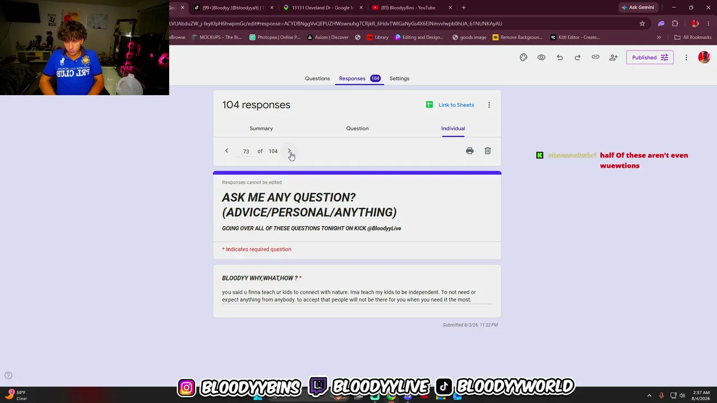Open the Kittl Editor bookmark
717x403 pixels.
pyautogui.click(x=575, y=38)
